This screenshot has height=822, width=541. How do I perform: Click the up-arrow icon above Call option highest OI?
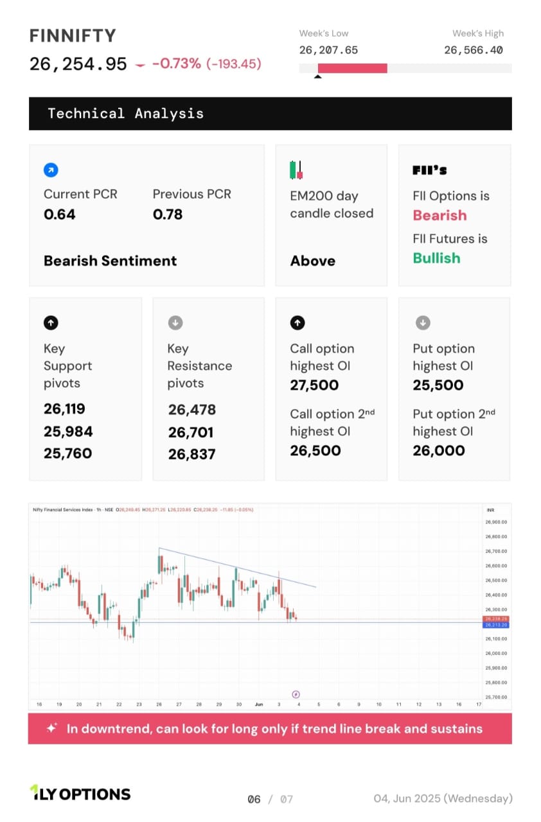coord(297,322)
